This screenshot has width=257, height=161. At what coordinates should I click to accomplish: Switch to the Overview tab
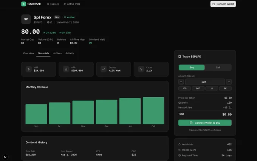click(28, 53)
